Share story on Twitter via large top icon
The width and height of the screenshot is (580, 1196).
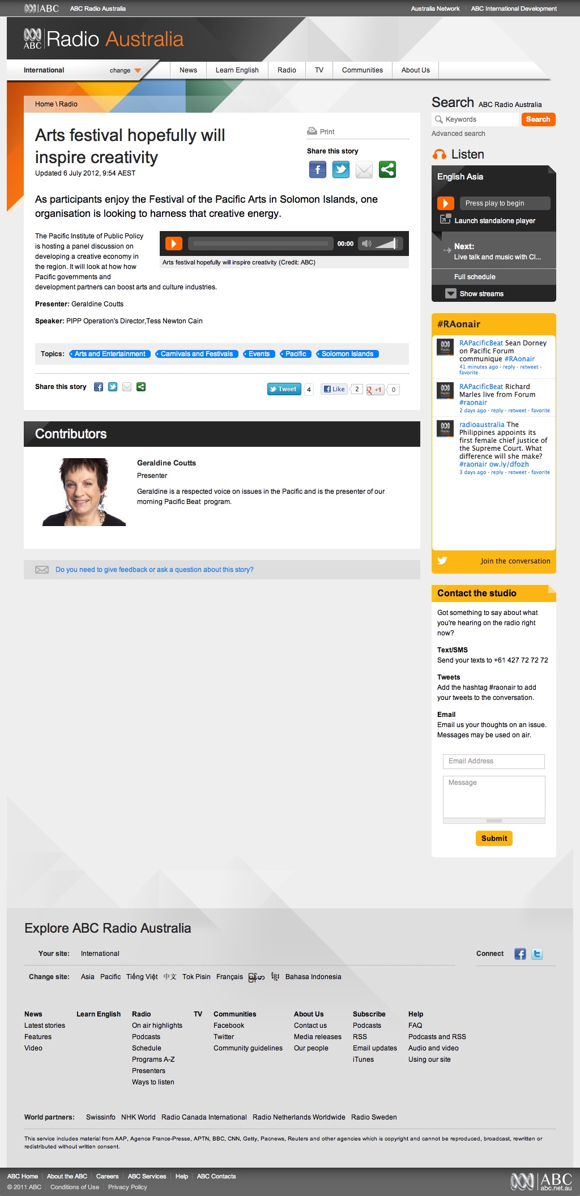pos(341,169)
